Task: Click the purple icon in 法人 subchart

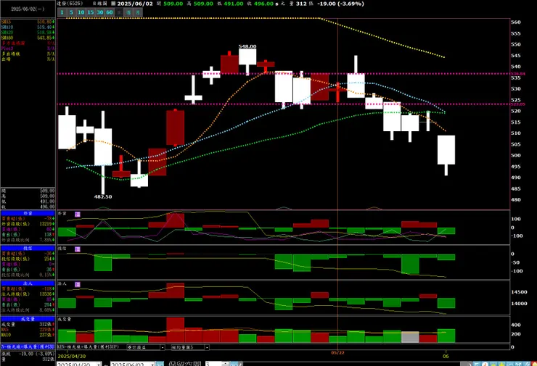Action: click(78, 284)
